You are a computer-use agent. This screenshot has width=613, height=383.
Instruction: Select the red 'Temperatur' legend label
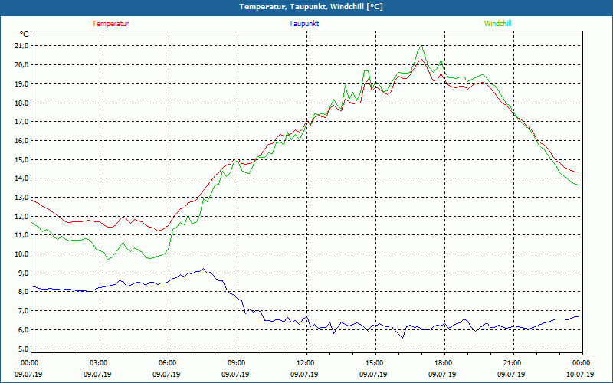point(110,24)
